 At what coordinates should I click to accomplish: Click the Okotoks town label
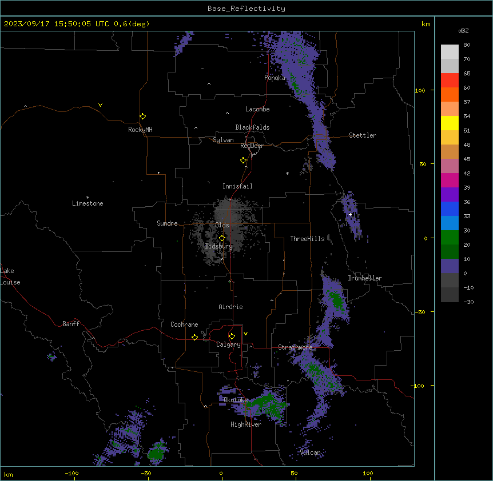[x=236, y=400]
